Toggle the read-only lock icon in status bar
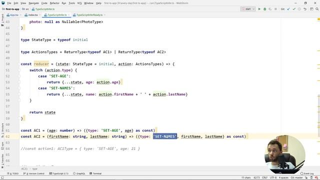 click(306, 178)
